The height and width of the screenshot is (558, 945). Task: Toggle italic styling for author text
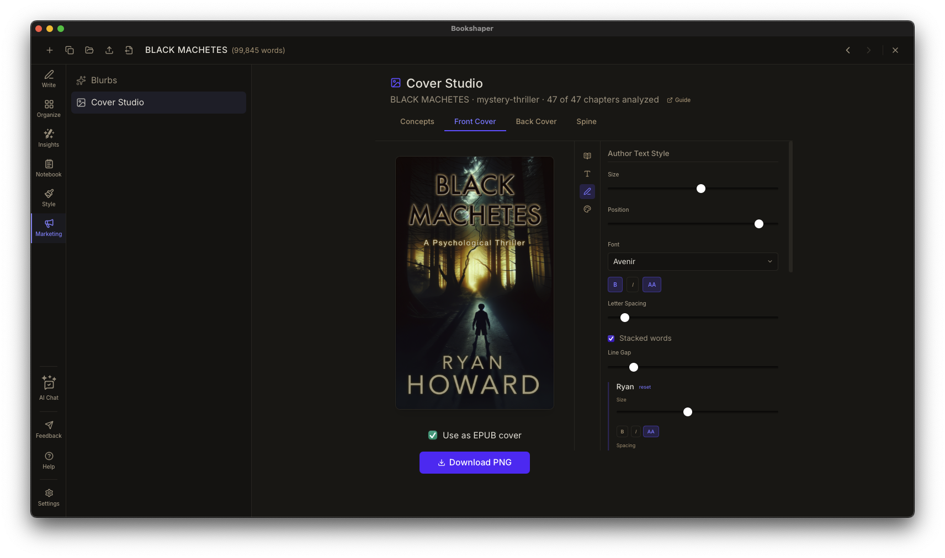(x=632, y=285)
